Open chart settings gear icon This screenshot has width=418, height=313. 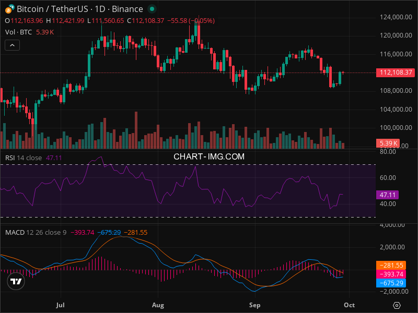(397, 305)
